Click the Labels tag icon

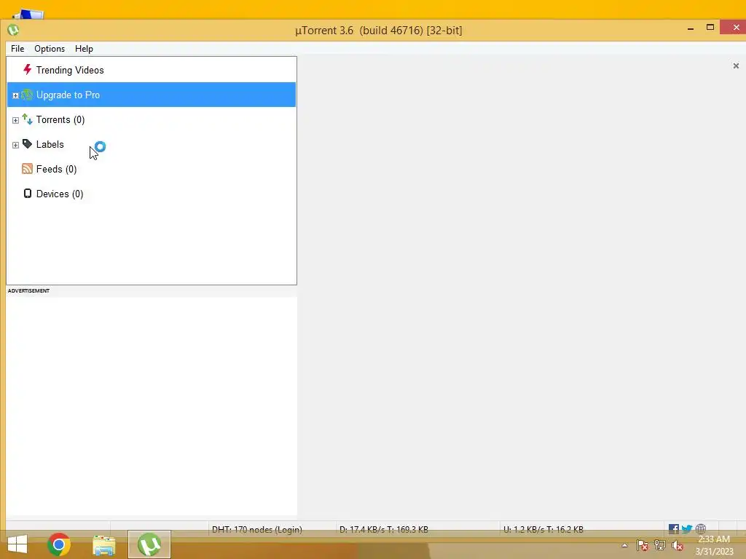pos(27,144)
